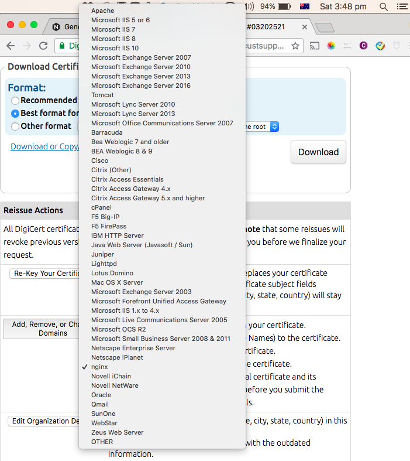Select Microsoft IIS 10 from list
The width and height of the screenshot is (410, 461).
(115, 48)
